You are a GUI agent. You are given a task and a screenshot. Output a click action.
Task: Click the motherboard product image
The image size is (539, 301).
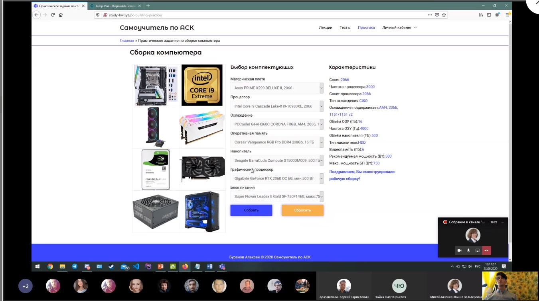click(x=156, y=85)
